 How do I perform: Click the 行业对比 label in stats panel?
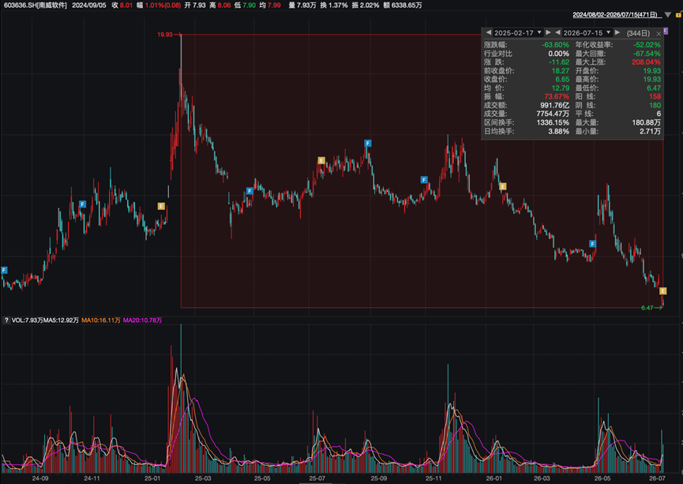[498, 54]
